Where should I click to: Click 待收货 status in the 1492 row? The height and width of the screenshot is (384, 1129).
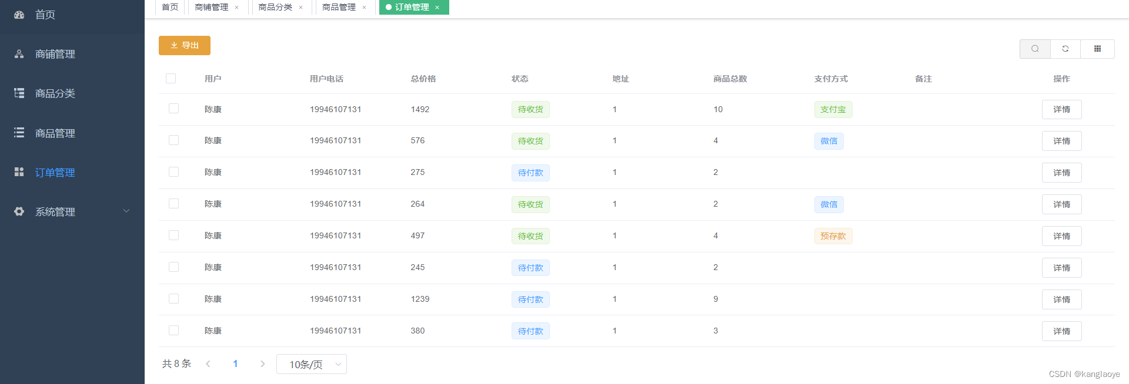530,110
